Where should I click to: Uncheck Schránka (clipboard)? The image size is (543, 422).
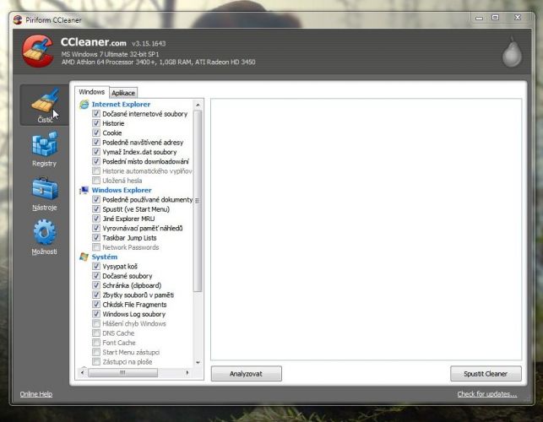click(x=96, y=285)
